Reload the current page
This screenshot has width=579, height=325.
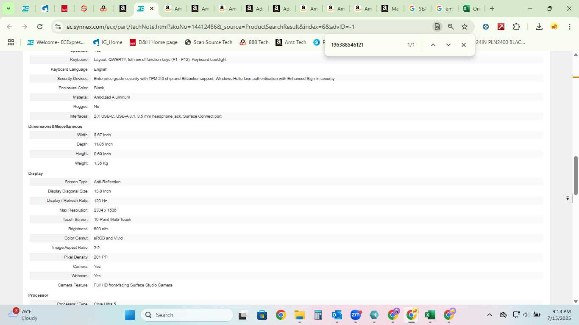(40, 27)
